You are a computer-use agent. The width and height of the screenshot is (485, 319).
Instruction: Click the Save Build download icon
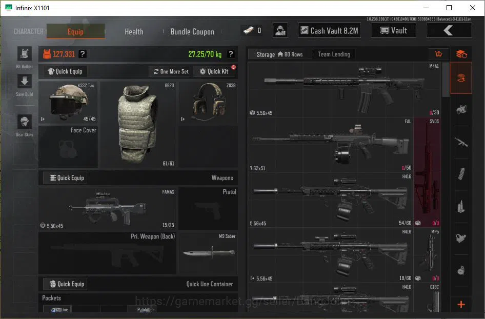tap(25, 82)
